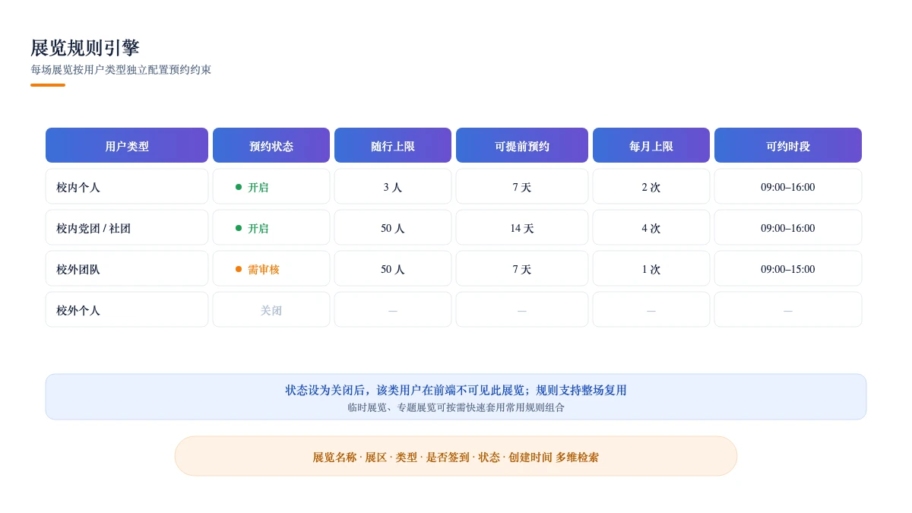Select the 校外个人 dash under 可提前预约
The width and height of the screenshot is (912, 513).
coord(522,309)
